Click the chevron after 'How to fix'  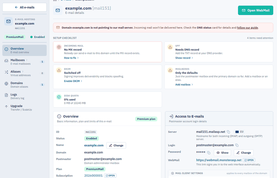(78, 58)
